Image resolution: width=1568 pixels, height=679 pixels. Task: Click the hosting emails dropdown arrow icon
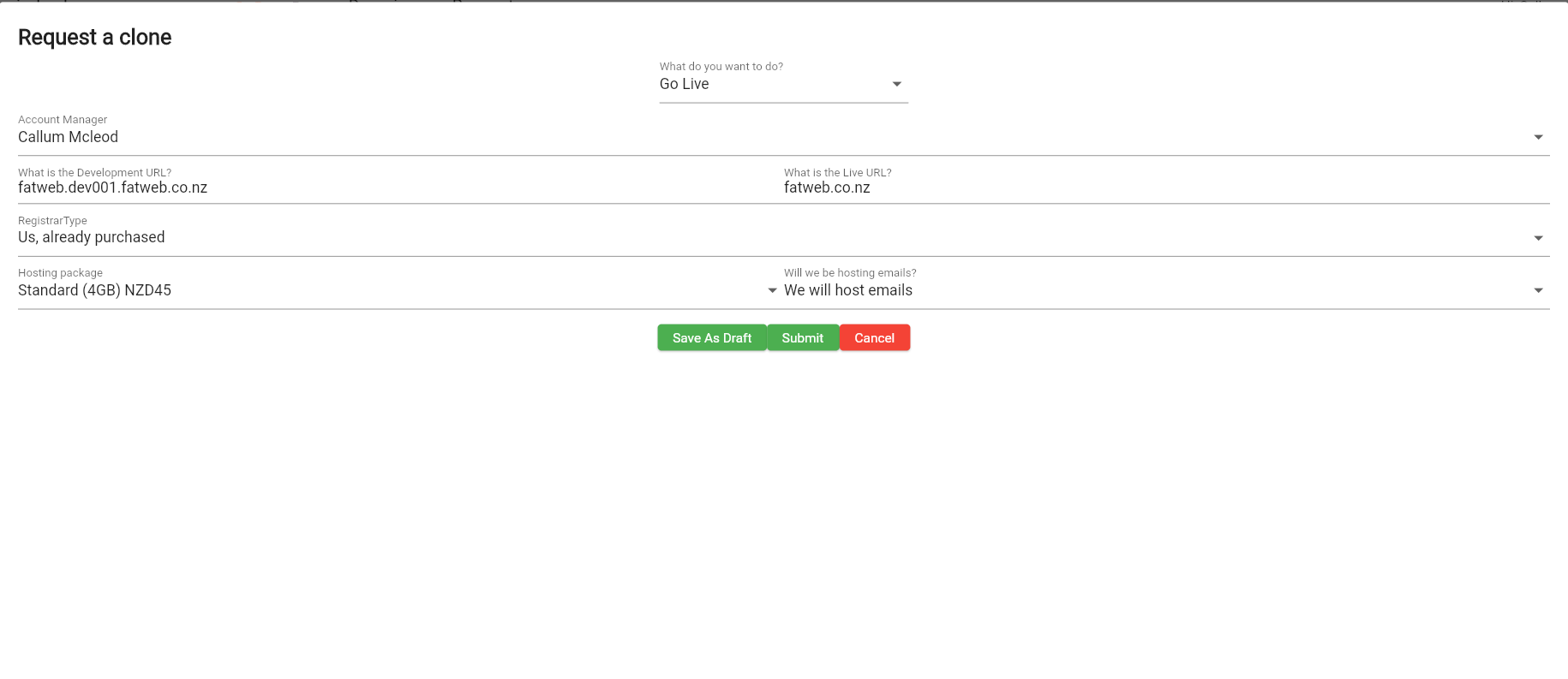[1538, 290]
